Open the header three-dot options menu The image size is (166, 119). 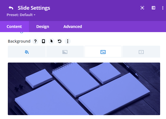point(163,8)
